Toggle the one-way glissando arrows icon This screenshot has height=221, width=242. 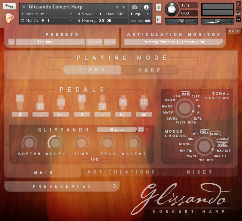pyautogui.click(x=147, y=129)
